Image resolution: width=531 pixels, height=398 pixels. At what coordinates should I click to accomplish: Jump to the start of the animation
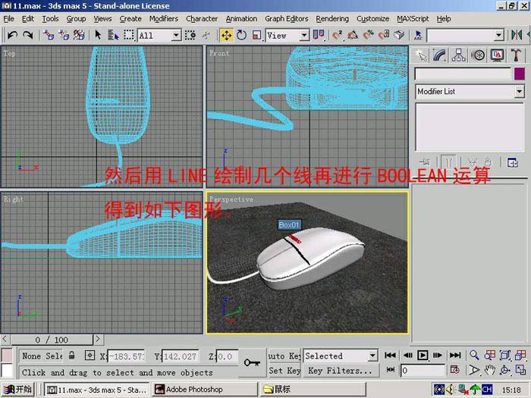[x=390, y=355]
